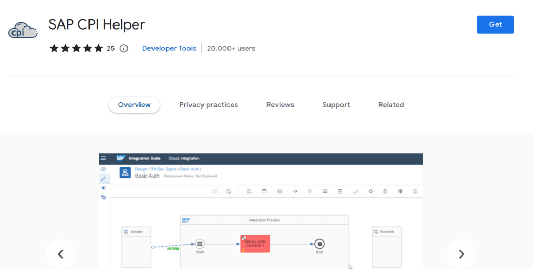Image resolution: width=533 pixels, height=269 pixels.
Task: Switch to the Related tab
Action: click(x=391, y=105)
